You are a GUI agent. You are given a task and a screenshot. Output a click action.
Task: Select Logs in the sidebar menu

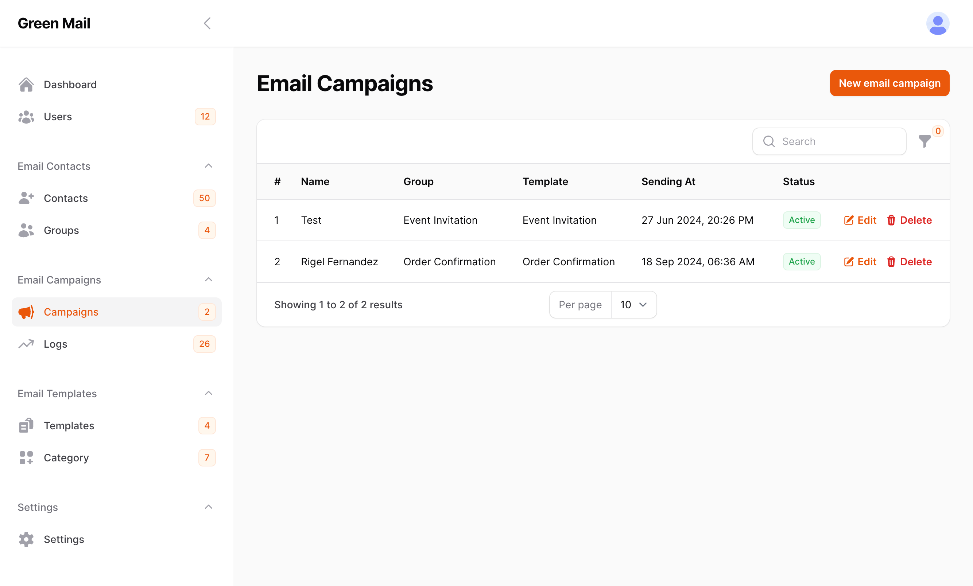point(55,344)
